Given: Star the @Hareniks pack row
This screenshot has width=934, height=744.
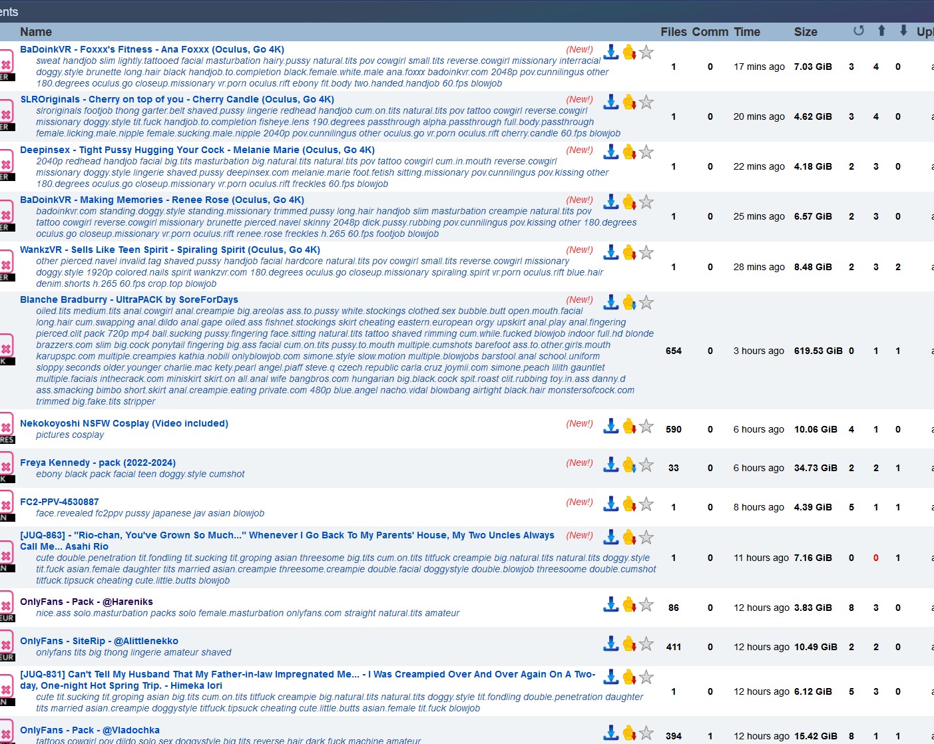Looking at the screenshot, I should [646, 604].
